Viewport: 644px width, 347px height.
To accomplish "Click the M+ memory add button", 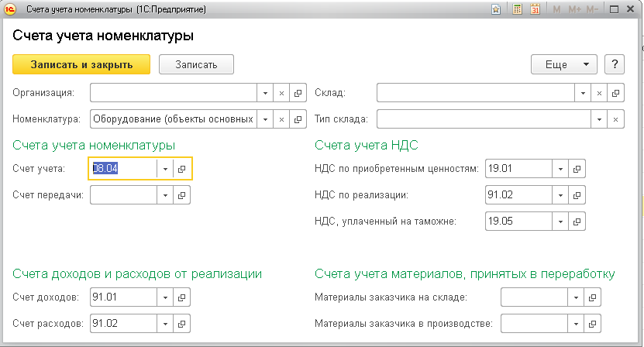I will pyautogui.click(x=574, y=9).
